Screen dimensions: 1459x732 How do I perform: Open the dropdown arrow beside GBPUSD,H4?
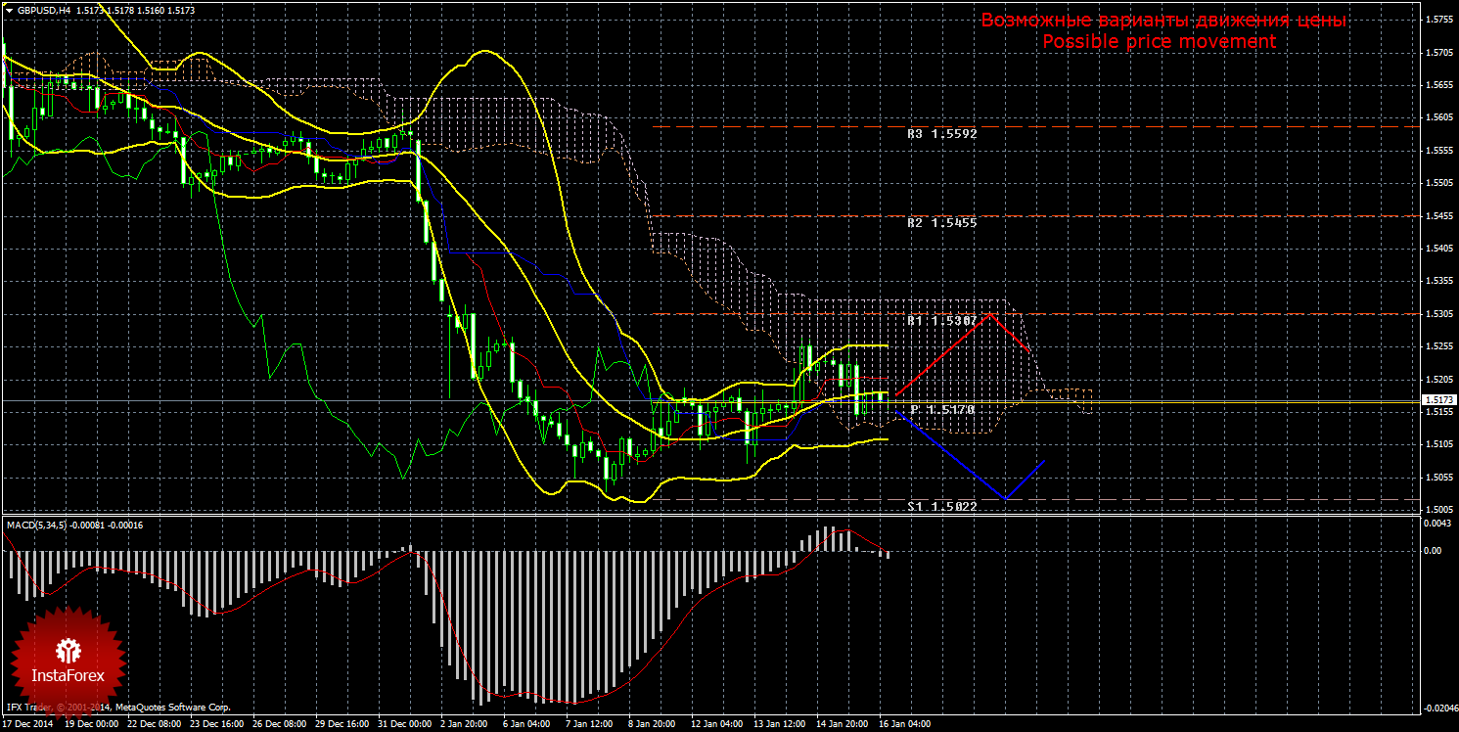(9, 9)
